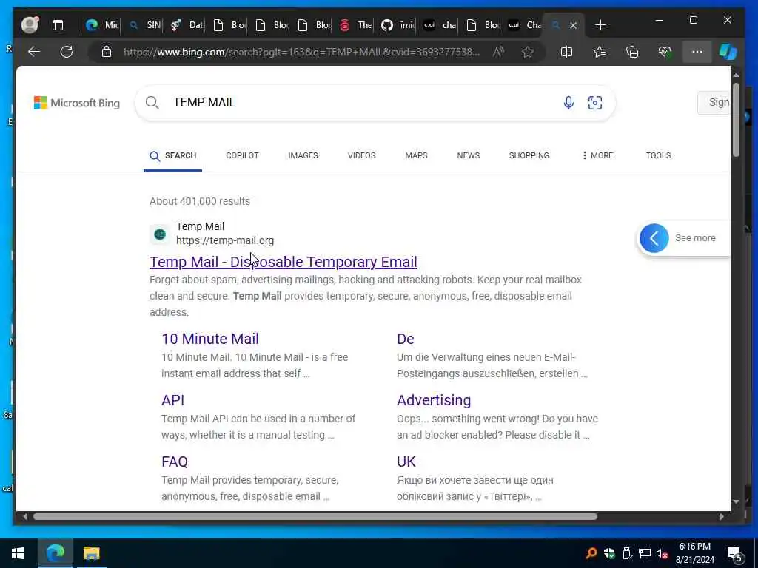Open the Collections icon
This screenshot has width=758, height=568.
[632, 52]
